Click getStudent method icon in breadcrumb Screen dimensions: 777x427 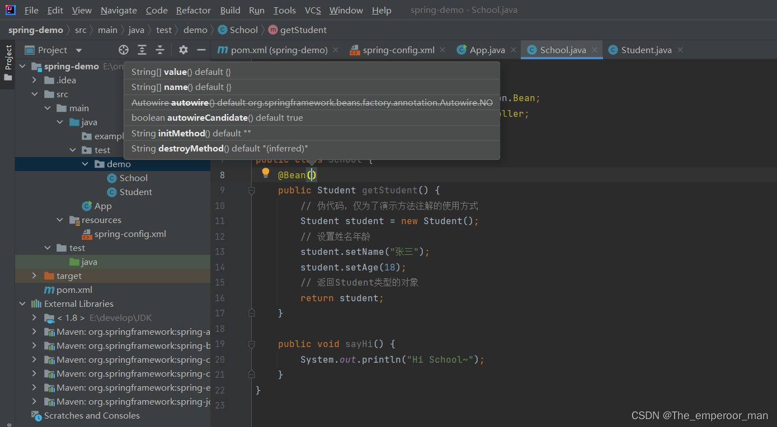(272, 30)
